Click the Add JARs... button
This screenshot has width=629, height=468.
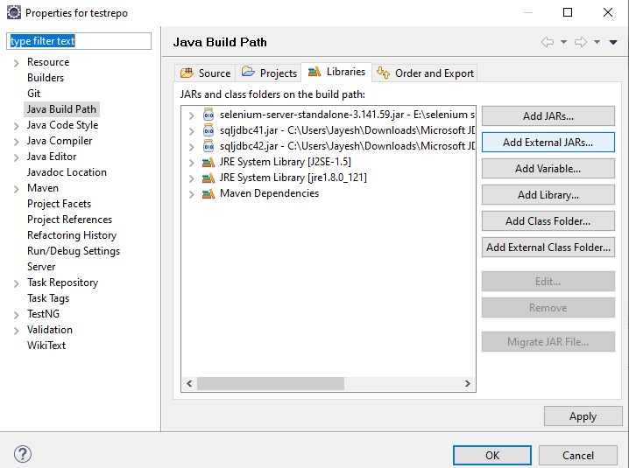(x=548, y=116)
